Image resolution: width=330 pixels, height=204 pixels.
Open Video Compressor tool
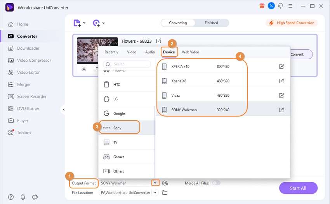click(x=30, y=60)
